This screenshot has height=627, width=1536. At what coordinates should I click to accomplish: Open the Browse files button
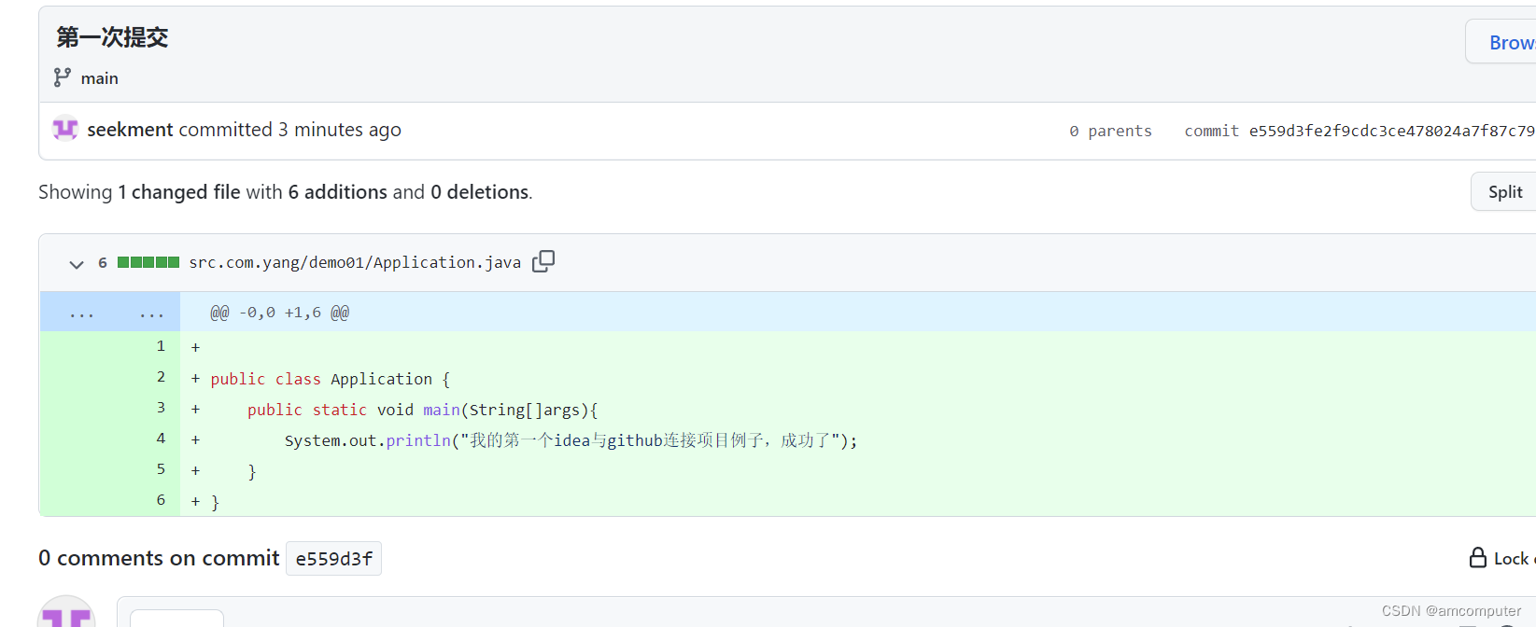(1501, 42)
